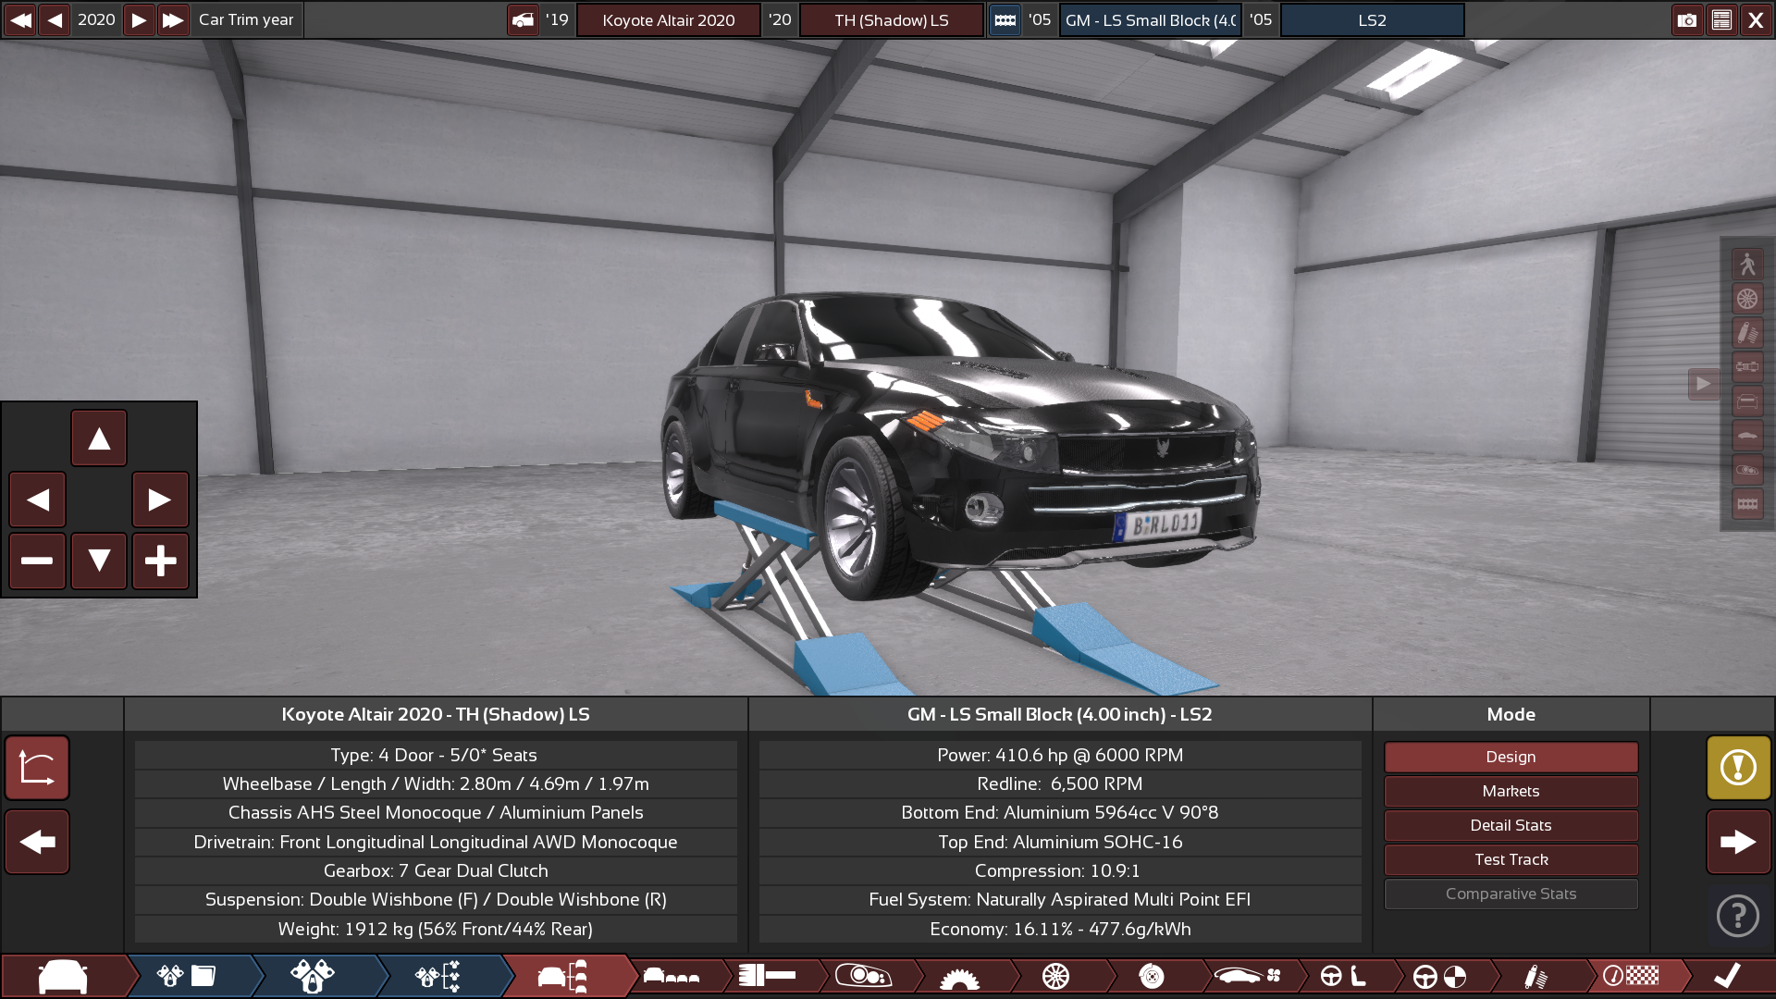The width and height of the screenshot is (1776, 999).
Task: Switch to Markets mode
Action: point(1511,791)
